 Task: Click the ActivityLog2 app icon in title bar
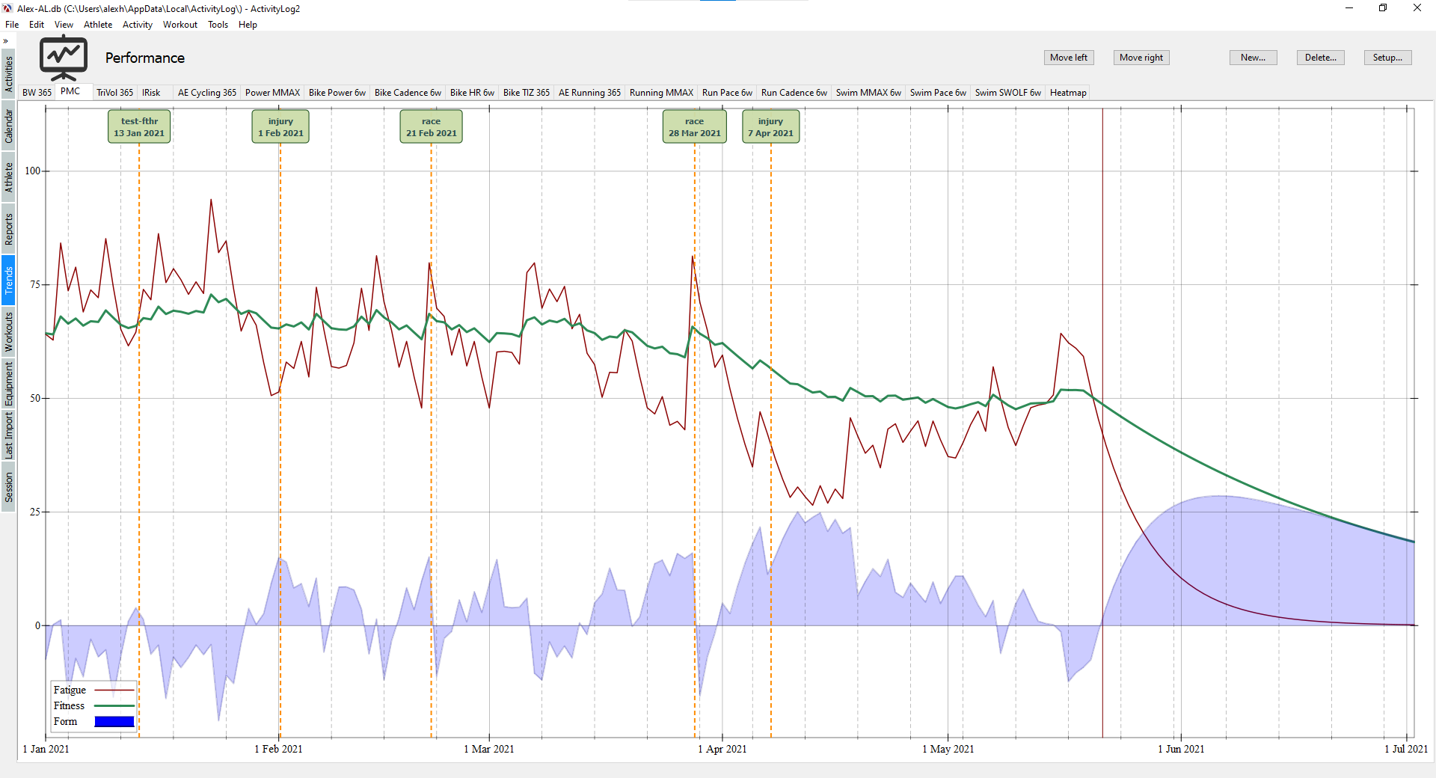pyautogui.click(x=7, y=8)
